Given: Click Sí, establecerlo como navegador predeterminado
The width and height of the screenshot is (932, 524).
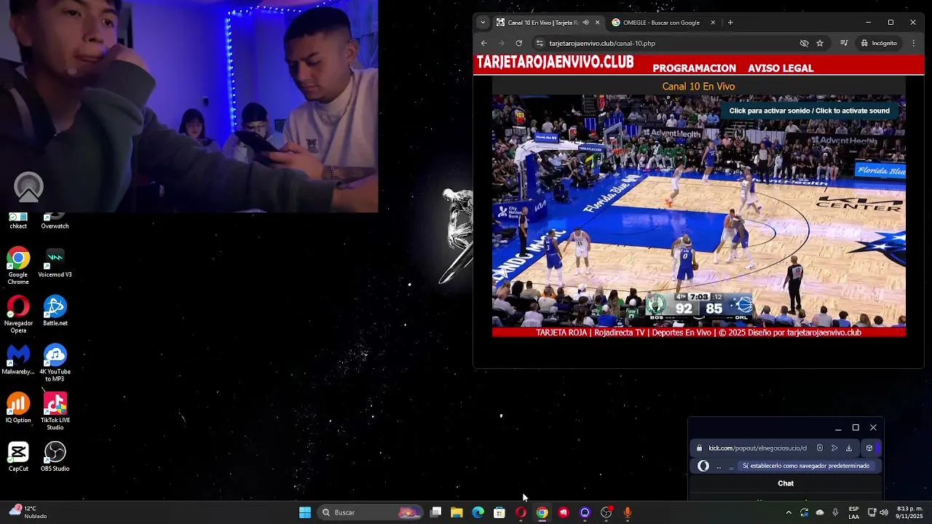Looking at the screenshot, I should [x=806, y=466].
